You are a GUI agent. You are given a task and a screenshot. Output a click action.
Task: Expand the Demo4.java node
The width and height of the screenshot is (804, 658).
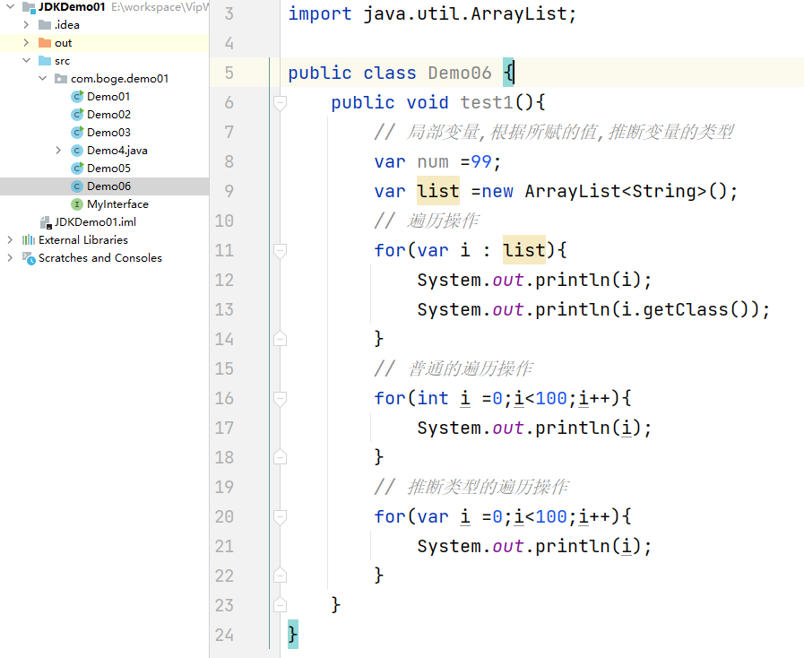[58, 151]
